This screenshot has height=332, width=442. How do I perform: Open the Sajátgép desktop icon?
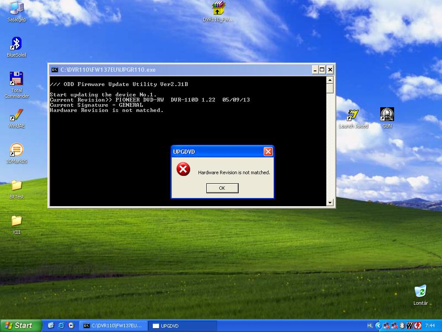16,8
